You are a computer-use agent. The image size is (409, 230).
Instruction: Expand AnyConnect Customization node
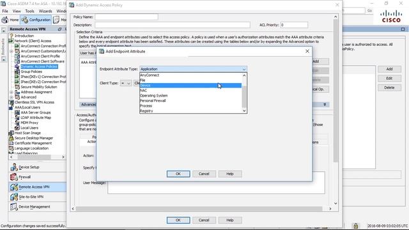(12, 51)
